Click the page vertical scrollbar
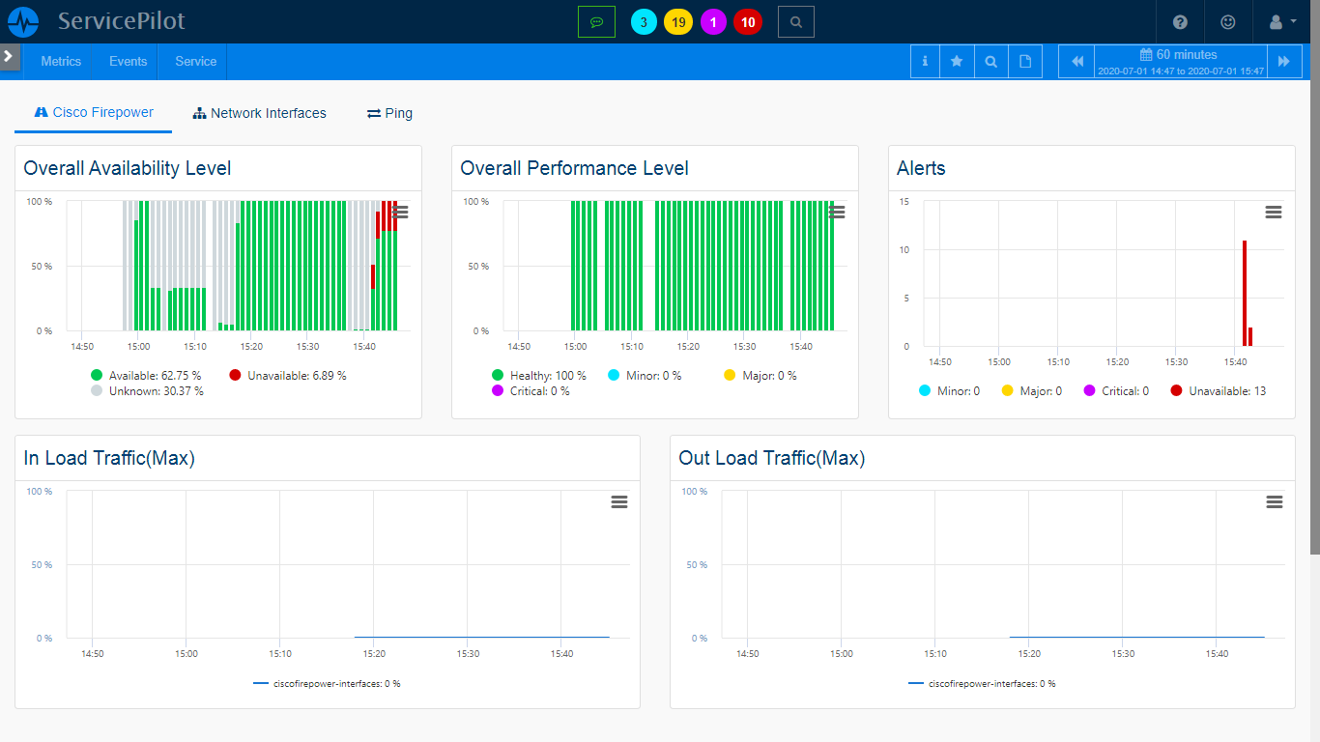The image size is (1320, 742). pyautogui.click(x=1314, y=290)
